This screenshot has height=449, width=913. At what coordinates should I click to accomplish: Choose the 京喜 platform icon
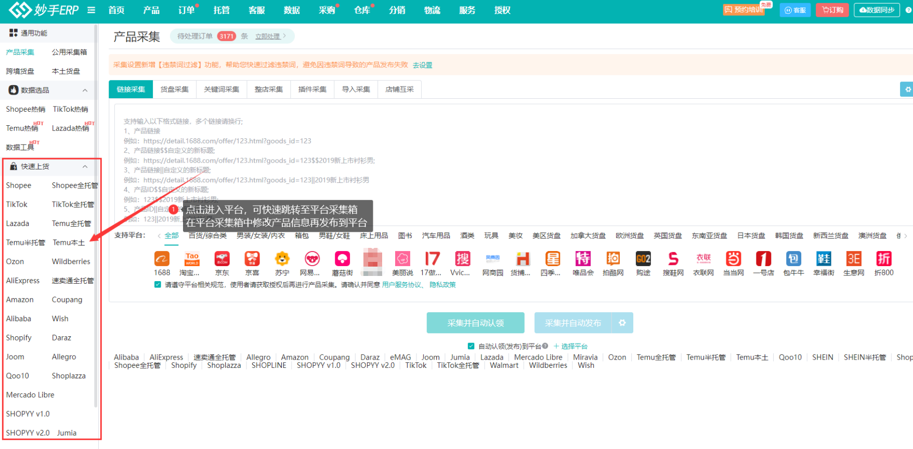tap(252, 258)
